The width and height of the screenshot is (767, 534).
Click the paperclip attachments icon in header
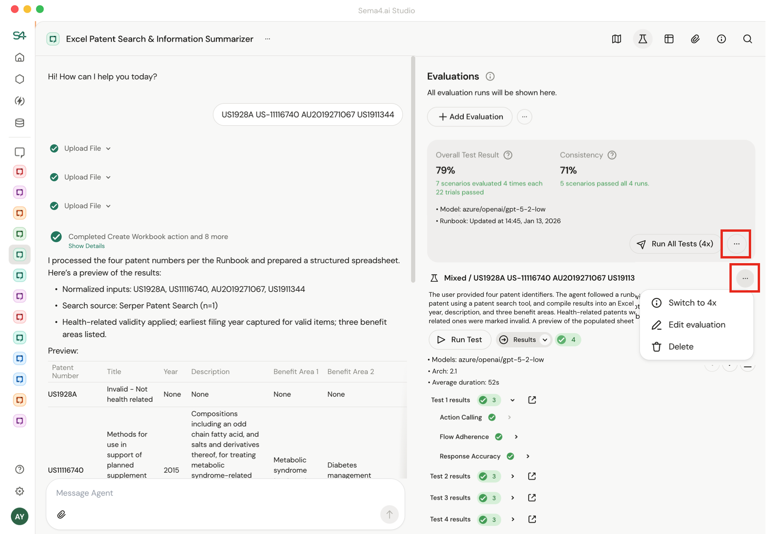(695, 39)
